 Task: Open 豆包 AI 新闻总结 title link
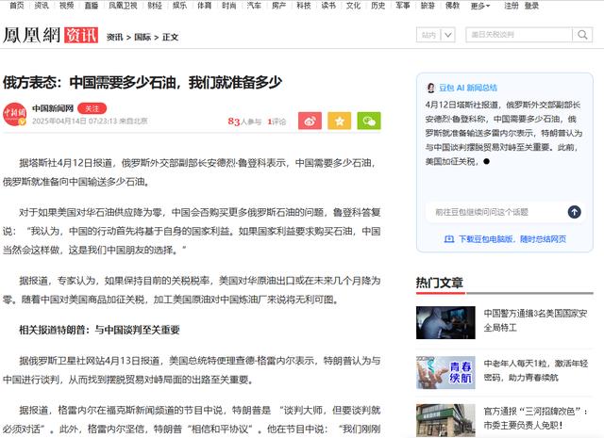468,88
